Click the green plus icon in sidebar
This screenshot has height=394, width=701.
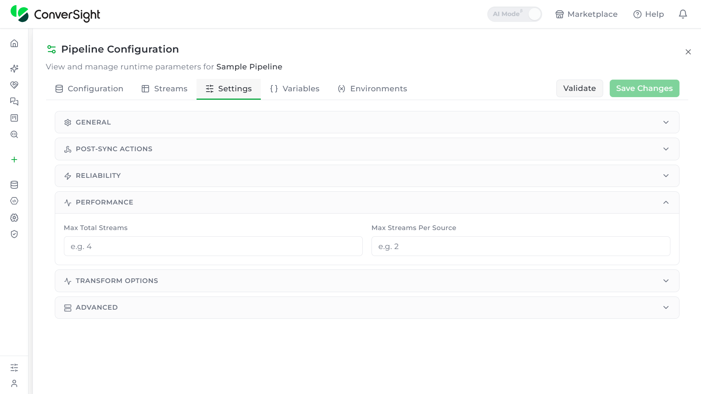[x=14, y=160]
